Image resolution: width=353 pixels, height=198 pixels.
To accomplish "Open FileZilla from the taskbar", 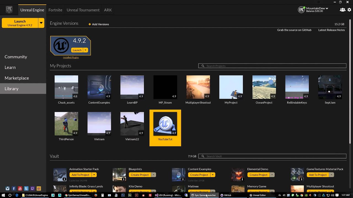I will pyautogui.click(x=150, y=195).
